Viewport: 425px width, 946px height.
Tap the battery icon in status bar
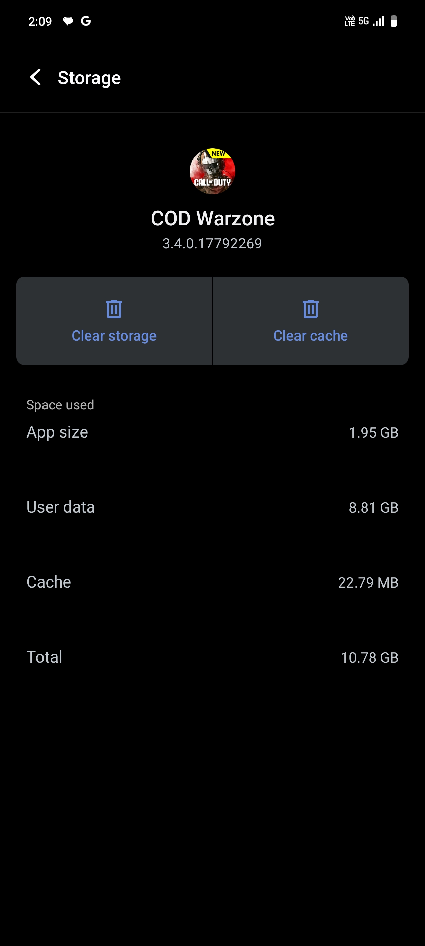pos(394,21)
